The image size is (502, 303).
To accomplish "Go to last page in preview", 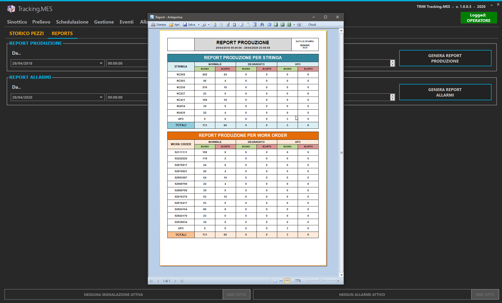I will tap(182, 281).
